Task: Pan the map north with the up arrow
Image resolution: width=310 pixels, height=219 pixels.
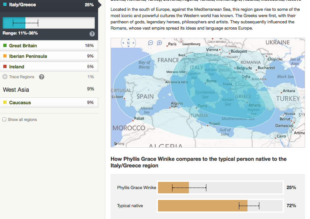Action: point(128,39)
